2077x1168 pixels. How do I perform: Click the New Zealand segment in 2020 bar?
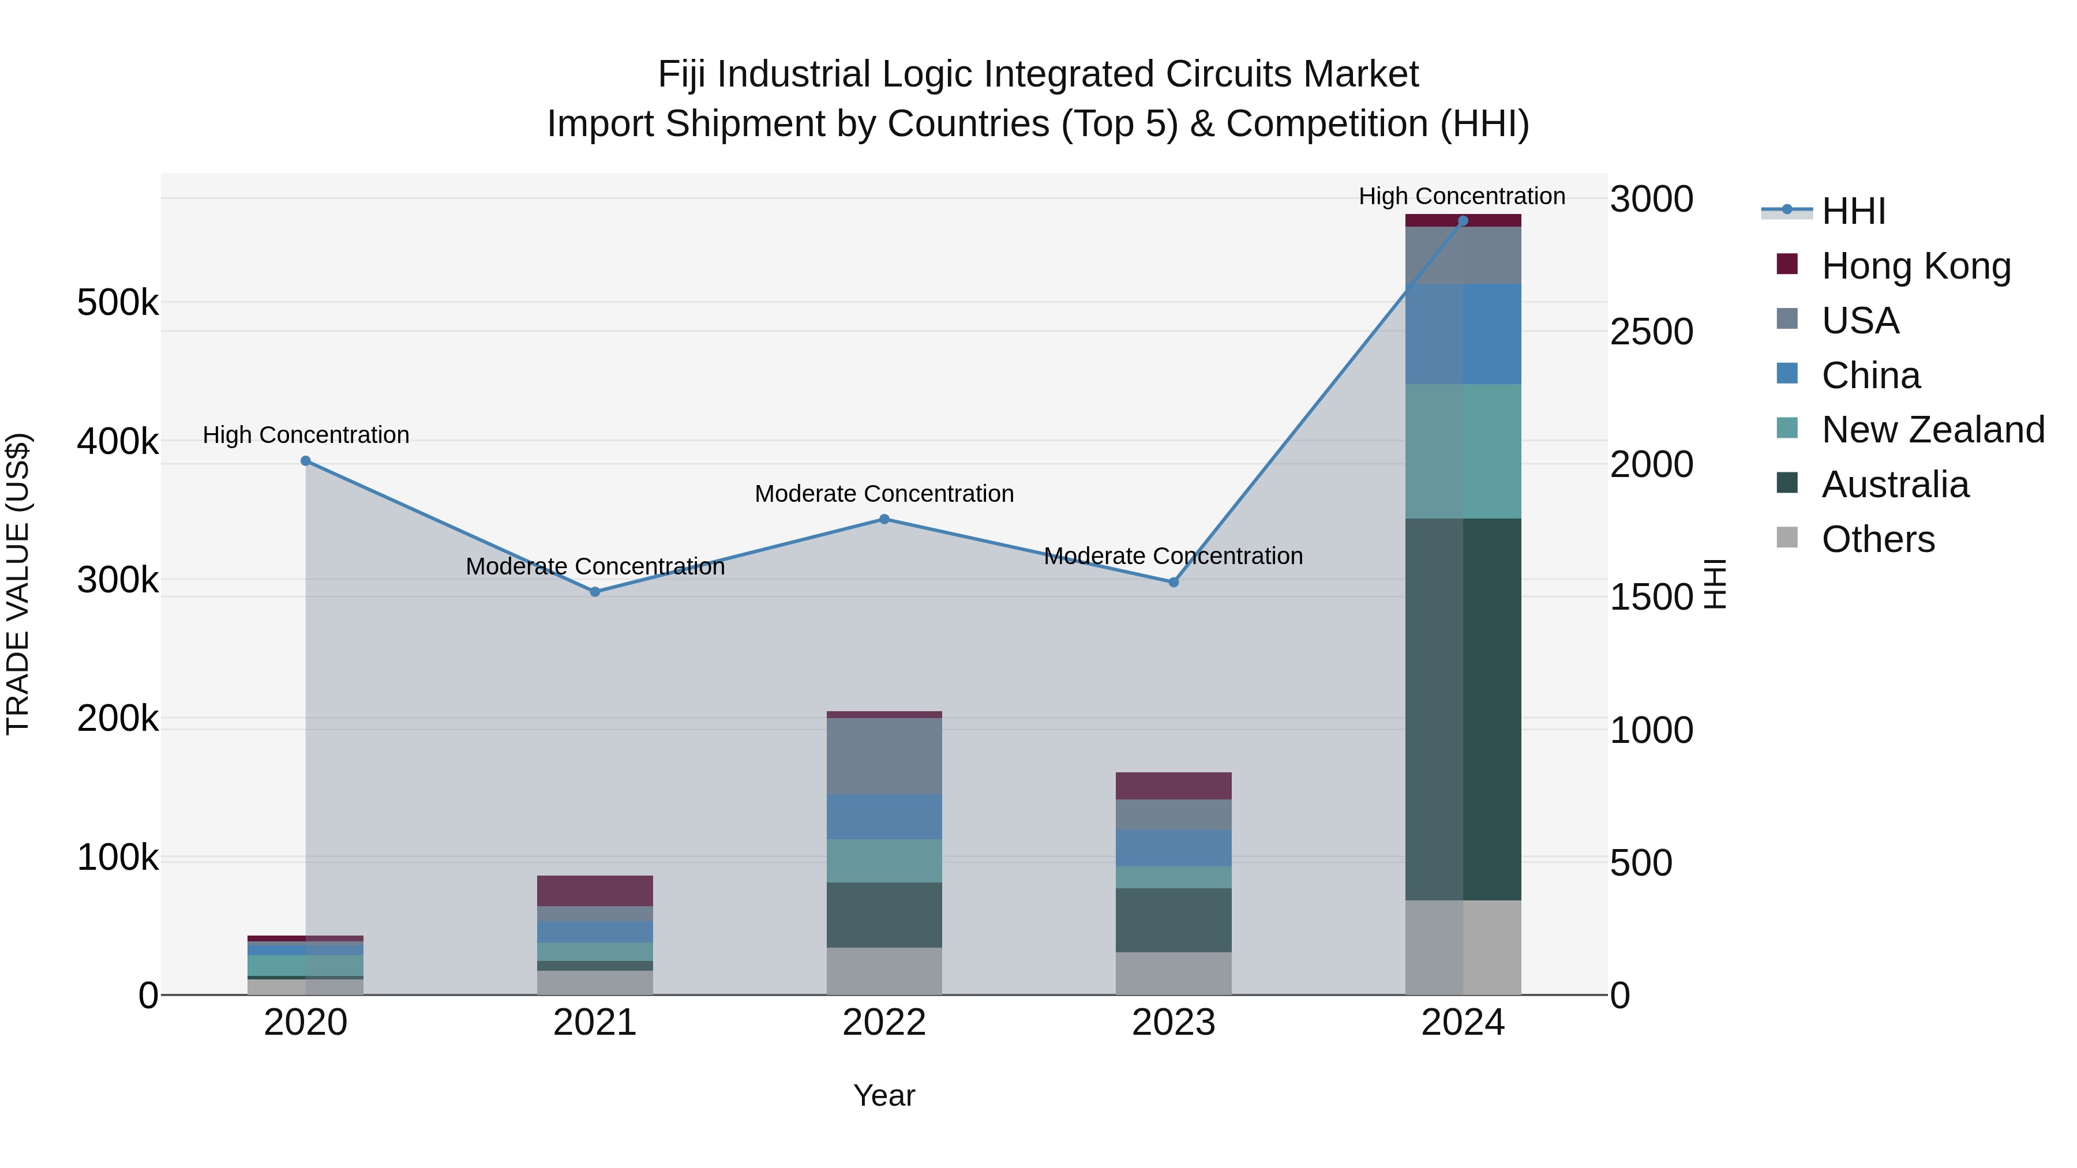tap(306, 966)
